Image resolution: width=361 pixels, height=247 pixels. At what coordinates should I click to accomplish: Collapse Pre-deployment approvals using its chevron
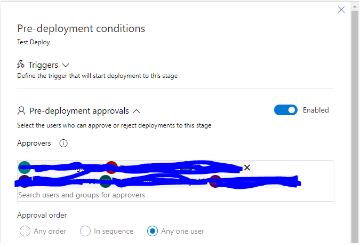click(x=137, y=111)
